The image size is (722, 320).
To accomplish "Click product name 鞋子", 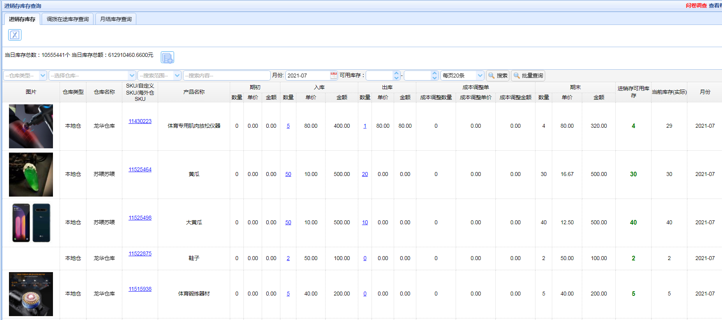I will pyautogui.click(x=194, y=258).
